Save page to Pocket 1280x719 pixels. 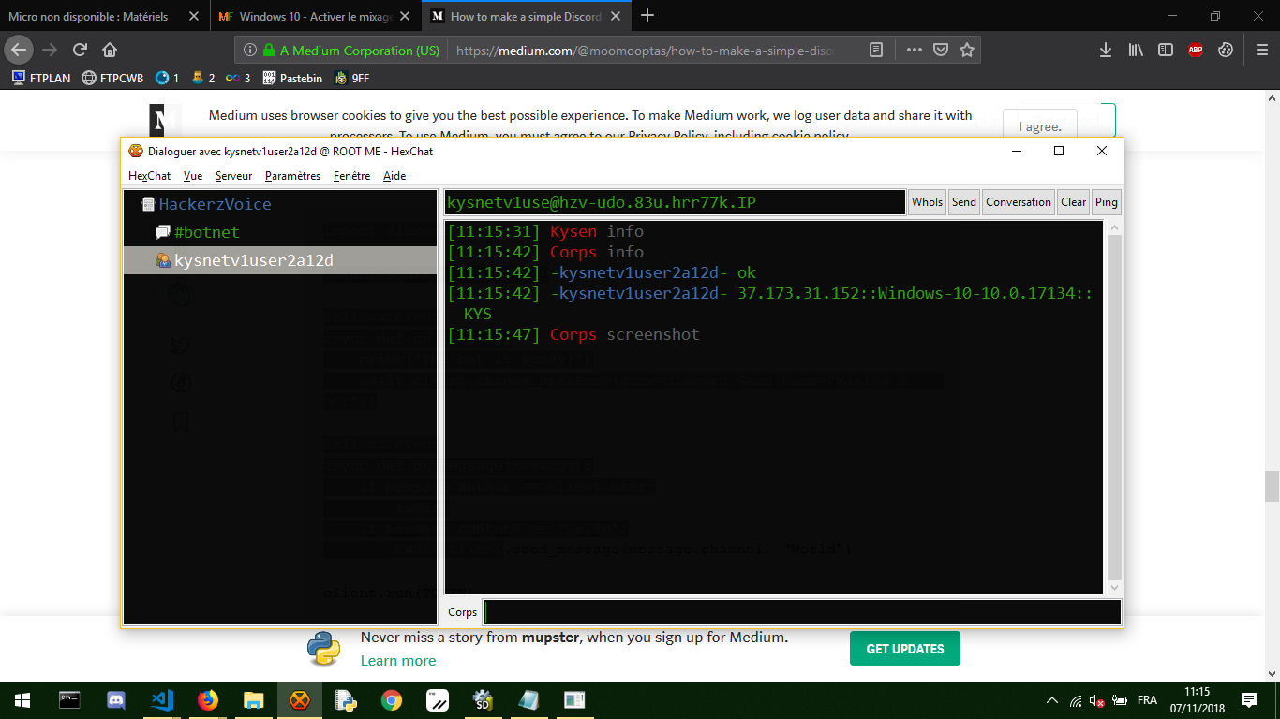(941, 51)
